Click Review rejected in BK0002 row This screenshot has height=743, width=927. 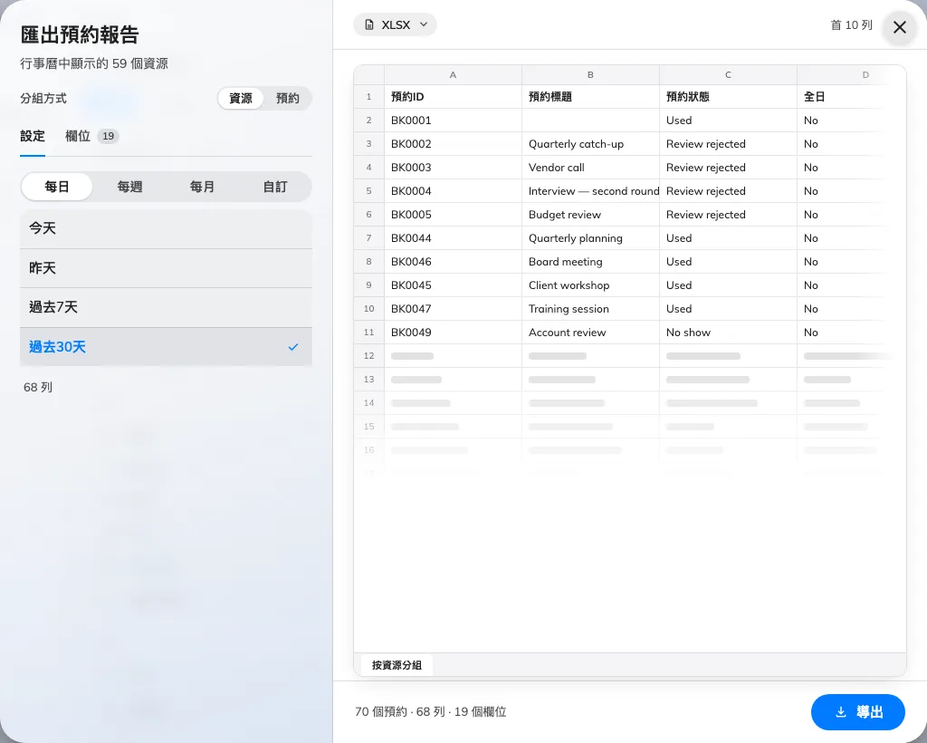tap(729, 144)
